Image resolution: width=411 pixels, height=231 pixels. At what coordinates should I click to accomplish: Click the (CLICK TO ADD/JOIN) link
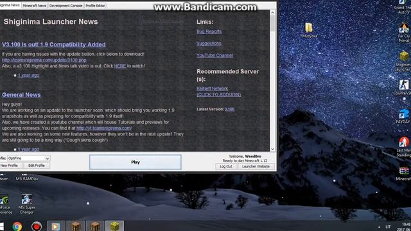218,94
